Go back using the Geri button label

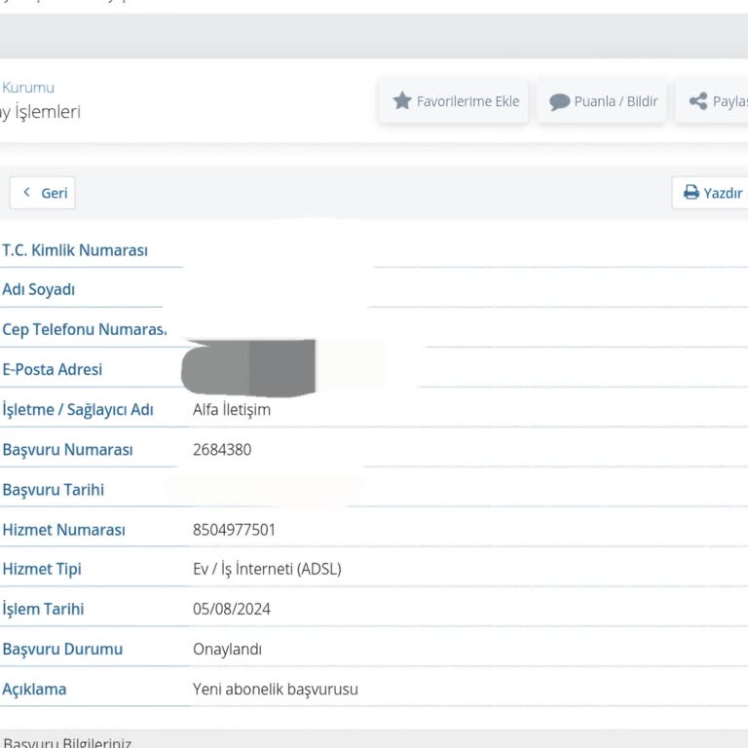pyautogui.click(x=55, y=193)
